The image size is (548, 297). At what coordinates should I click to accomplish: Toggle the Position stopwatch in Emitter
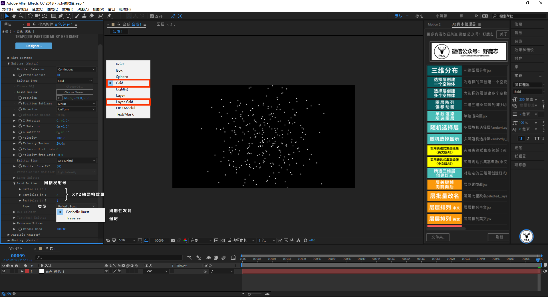pyautogui.click(x=20, y=98)
